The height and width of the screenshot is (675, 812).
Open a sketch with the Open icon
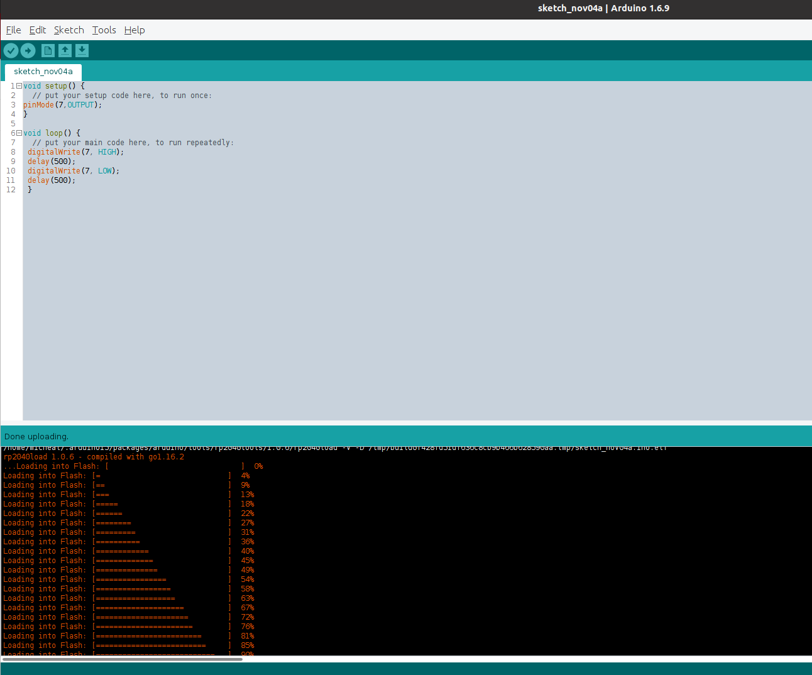65,50
